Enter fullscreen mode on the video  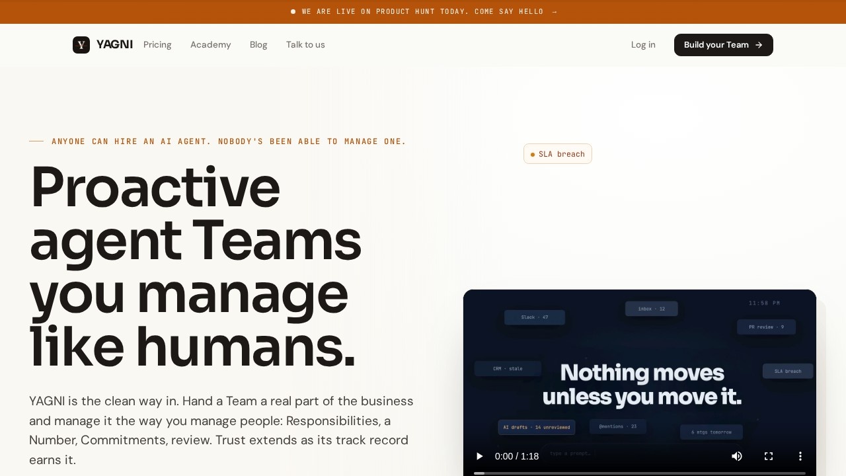pos(769,456)
